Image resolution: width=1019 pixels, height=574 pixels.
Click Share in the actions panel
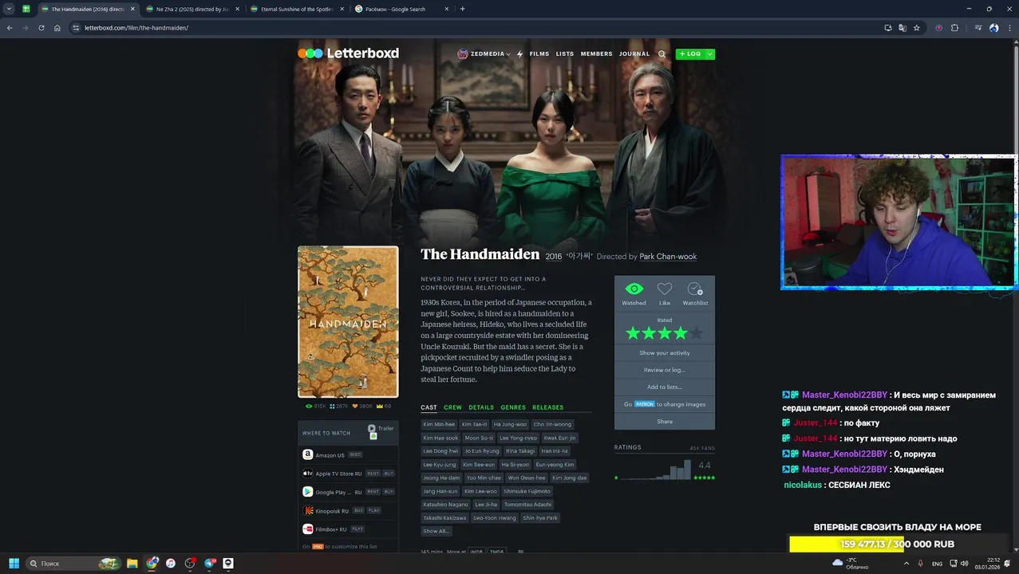click(x=665, y=421)
